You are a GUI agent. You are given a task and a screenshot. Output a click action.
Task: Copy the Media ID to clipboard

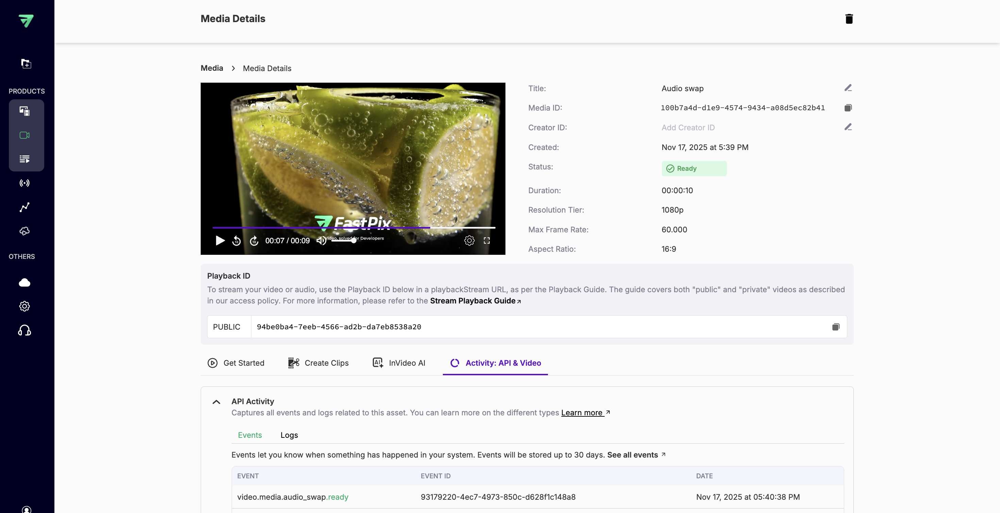(848, 108)
